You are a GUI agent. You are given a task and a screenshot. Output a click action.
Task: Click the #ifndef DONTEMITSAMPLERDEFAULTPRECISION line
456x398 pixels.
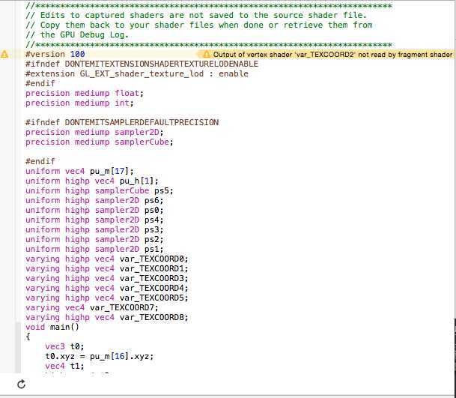tap(122, 122)
